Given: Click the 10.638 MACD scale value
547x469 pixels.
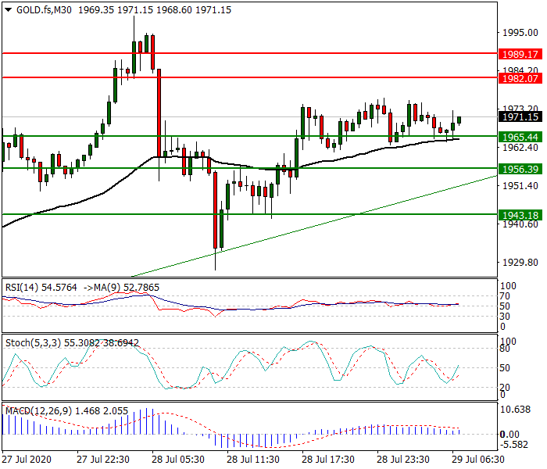Looking at the screenshot, I should tap(515, 410).
